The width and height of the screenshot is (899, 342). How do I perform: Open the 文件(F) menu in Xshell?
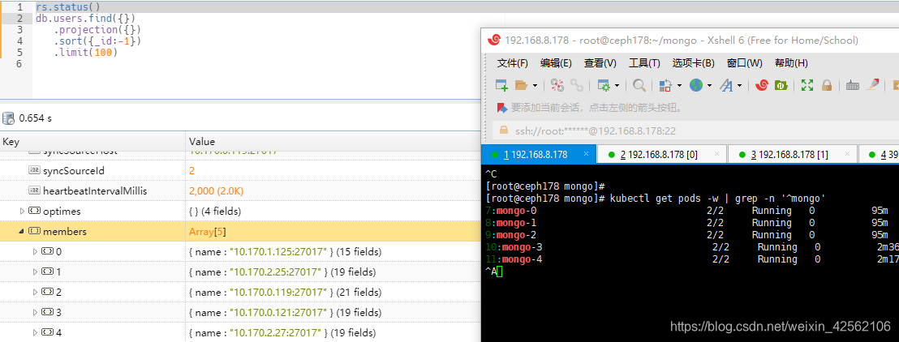tap(513, 63)
